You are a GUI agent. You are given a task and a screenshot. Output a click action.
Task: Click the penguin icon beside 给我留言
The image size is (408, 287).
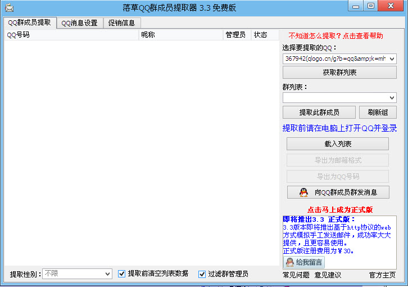click(x=289, y=262)
